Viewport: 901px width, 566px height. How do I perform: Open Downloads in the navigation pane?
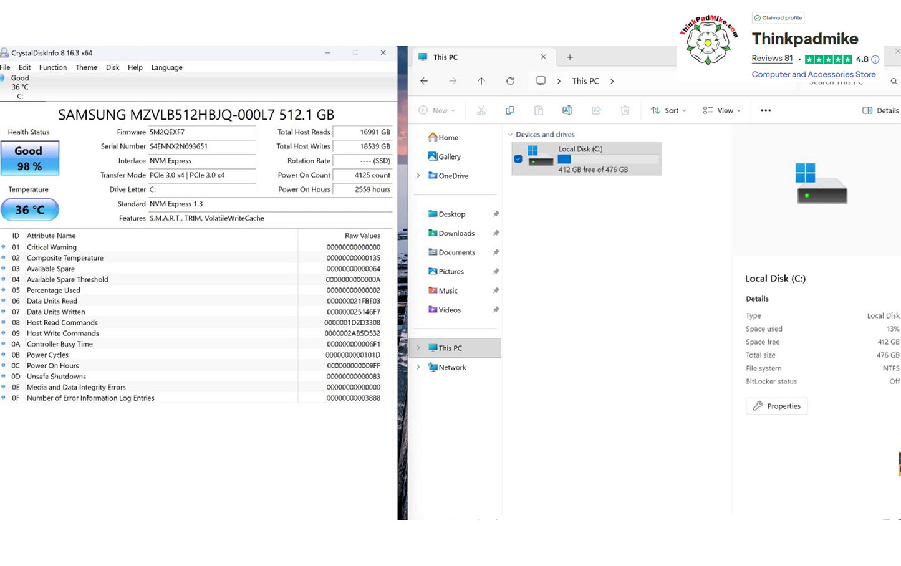pos(451,233)
